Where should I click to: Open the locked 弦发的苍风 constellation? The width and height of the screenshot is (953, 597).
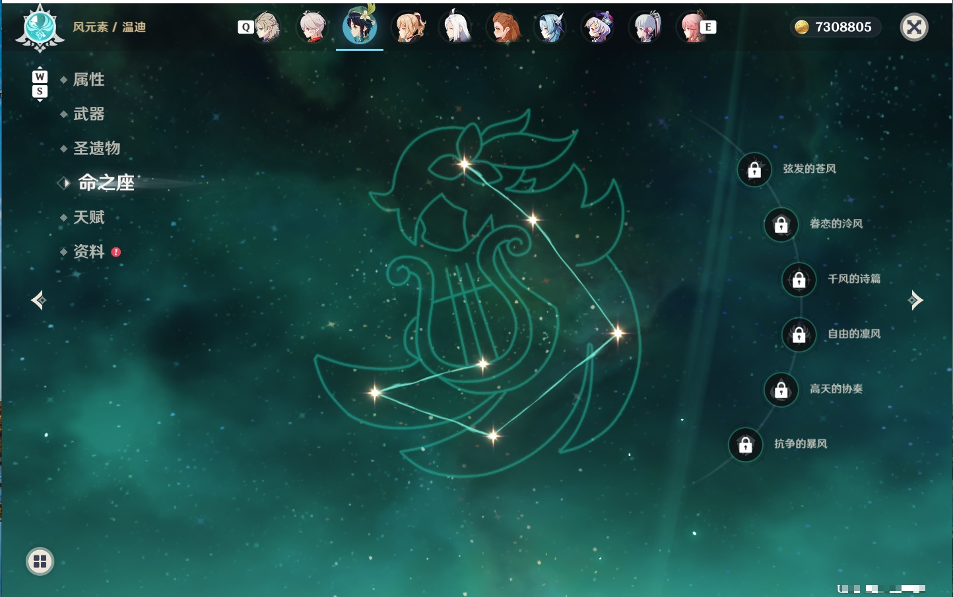[754, 170]
